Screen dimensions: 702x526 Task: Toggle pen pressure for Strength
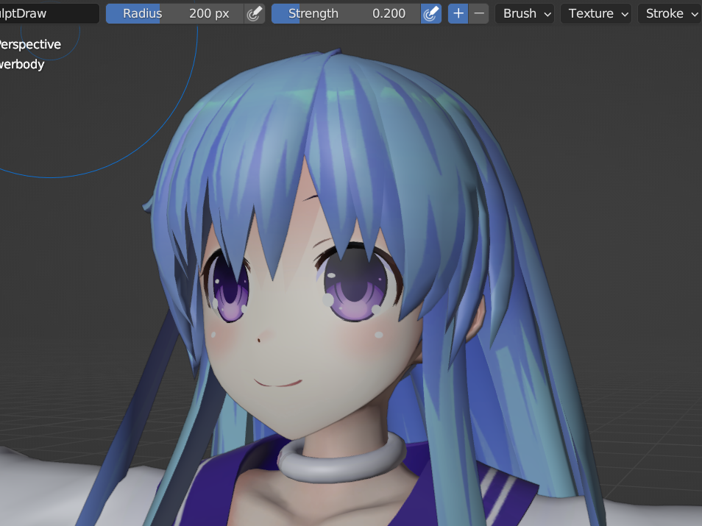431,13
